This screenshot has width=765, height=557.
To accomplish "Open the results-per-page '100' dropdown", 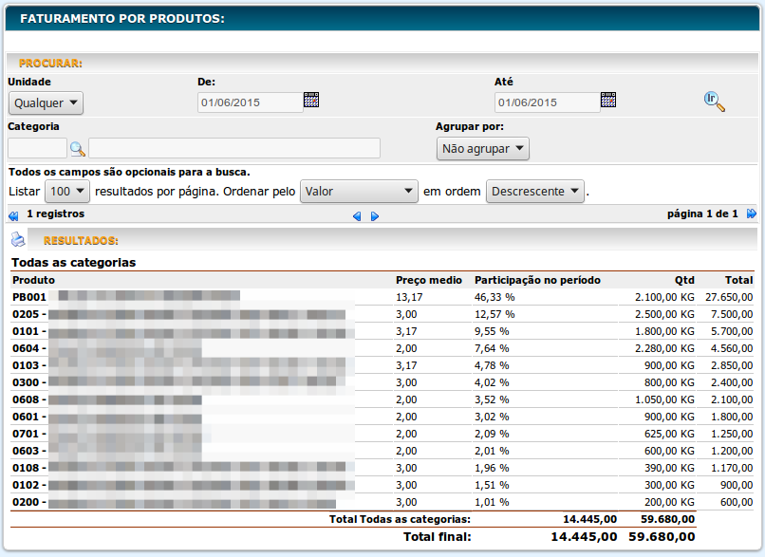I will pos(67,192).
